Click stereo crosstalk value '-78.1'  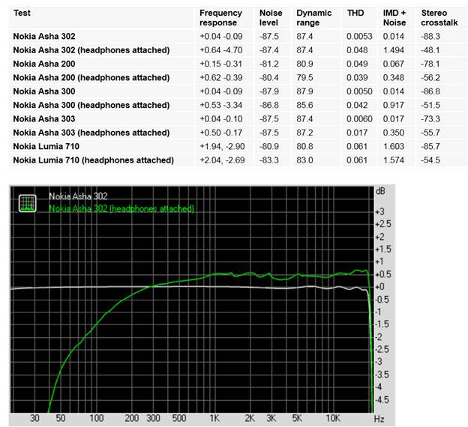coord(430,64)
